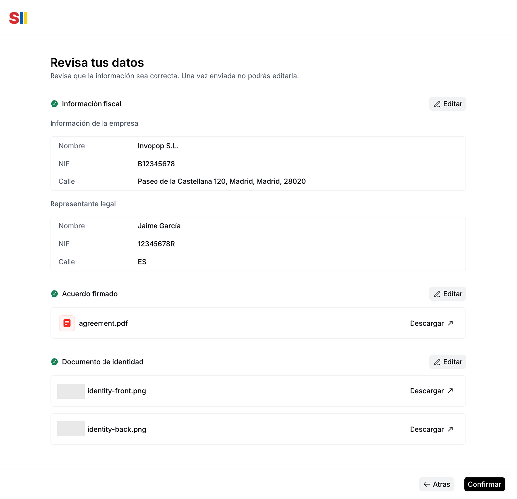Click the external-link arrow next to agreement.pdf Descargar
Image resolution: width=517 pixels, height=499 pixels.
coord(450,323)
